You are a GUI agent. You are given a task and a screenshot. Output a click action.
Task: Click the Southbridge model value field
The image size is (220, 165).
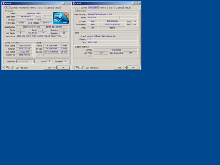[x=112, y=24]
